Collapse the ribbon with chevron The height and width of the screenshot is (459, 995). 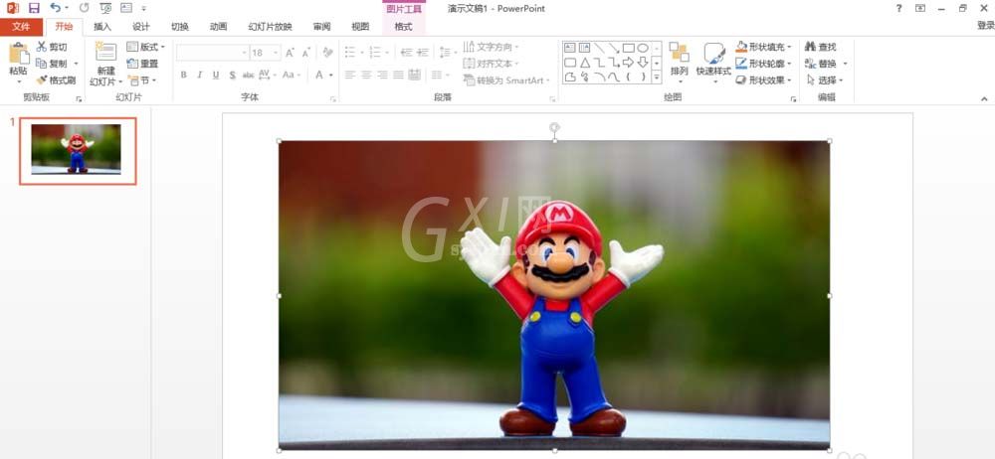[984, 98]
